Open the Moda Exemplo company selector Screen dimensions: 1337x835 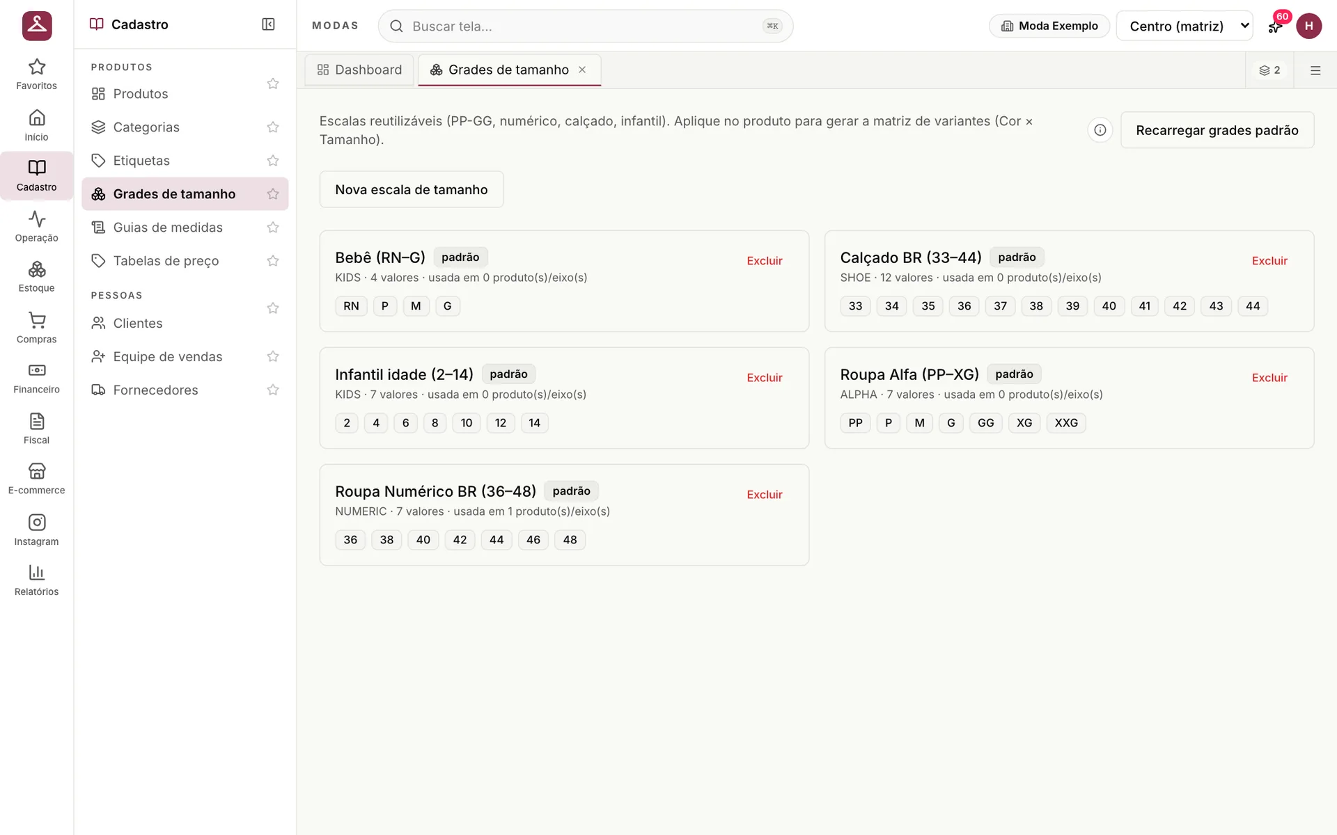point(1049,26)
